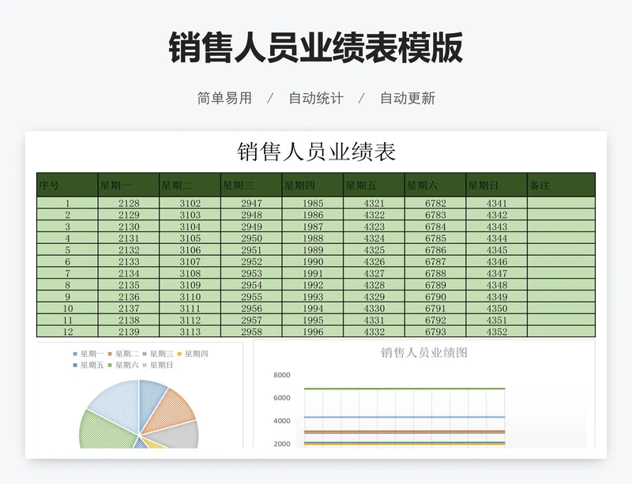
Task: Select cell with value 2133
Action: [x=129, y=261]
